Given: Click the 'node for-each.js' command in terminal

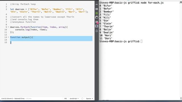Looking at the screenshot, I should point(152,3).
